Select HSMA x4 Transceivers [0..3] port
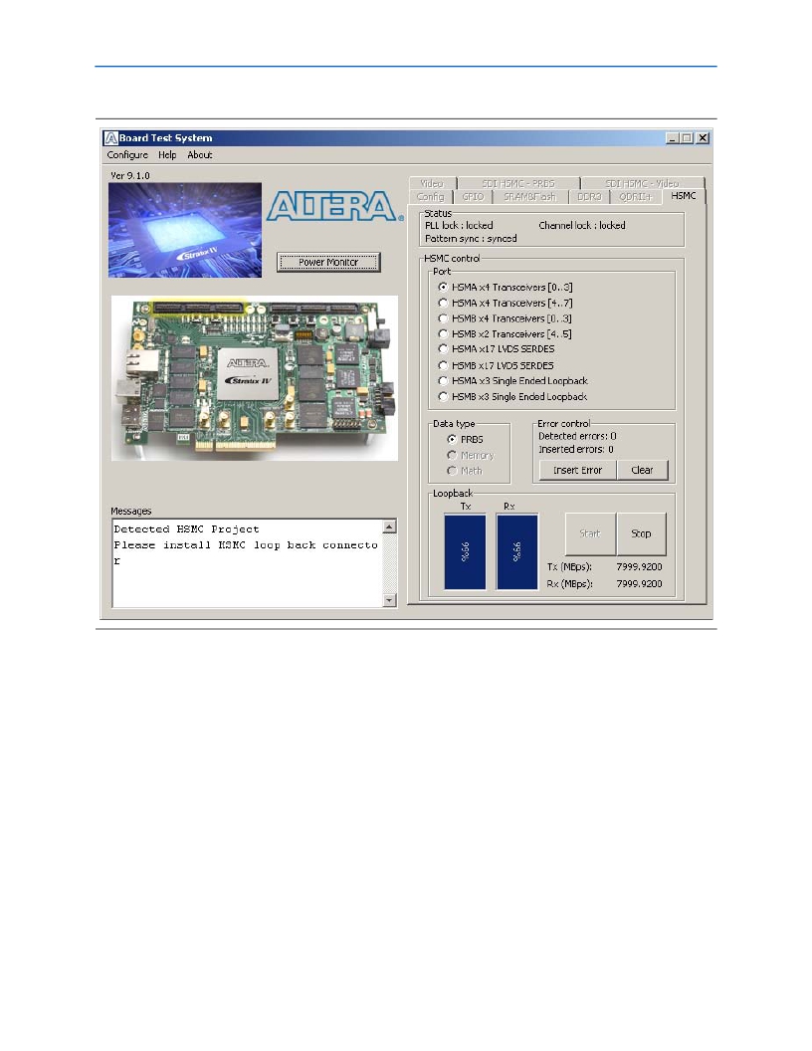Image resolution: width=812 pixels, height=1051 pixels. [506, 287]
